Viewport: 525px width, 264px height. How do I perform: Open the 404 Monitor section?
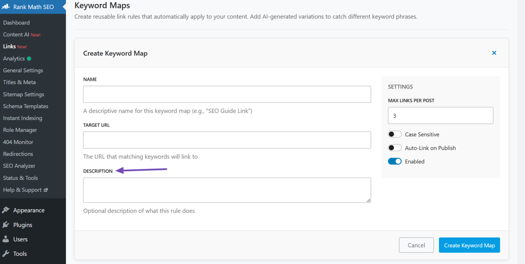(x=18, y=142)
